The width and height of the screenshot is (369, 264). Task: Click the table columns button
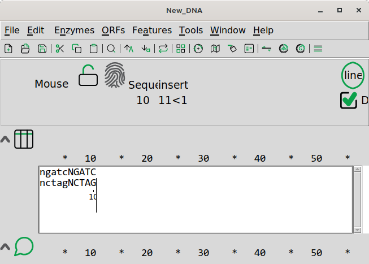pyautogui.click(x=24, y=139)
